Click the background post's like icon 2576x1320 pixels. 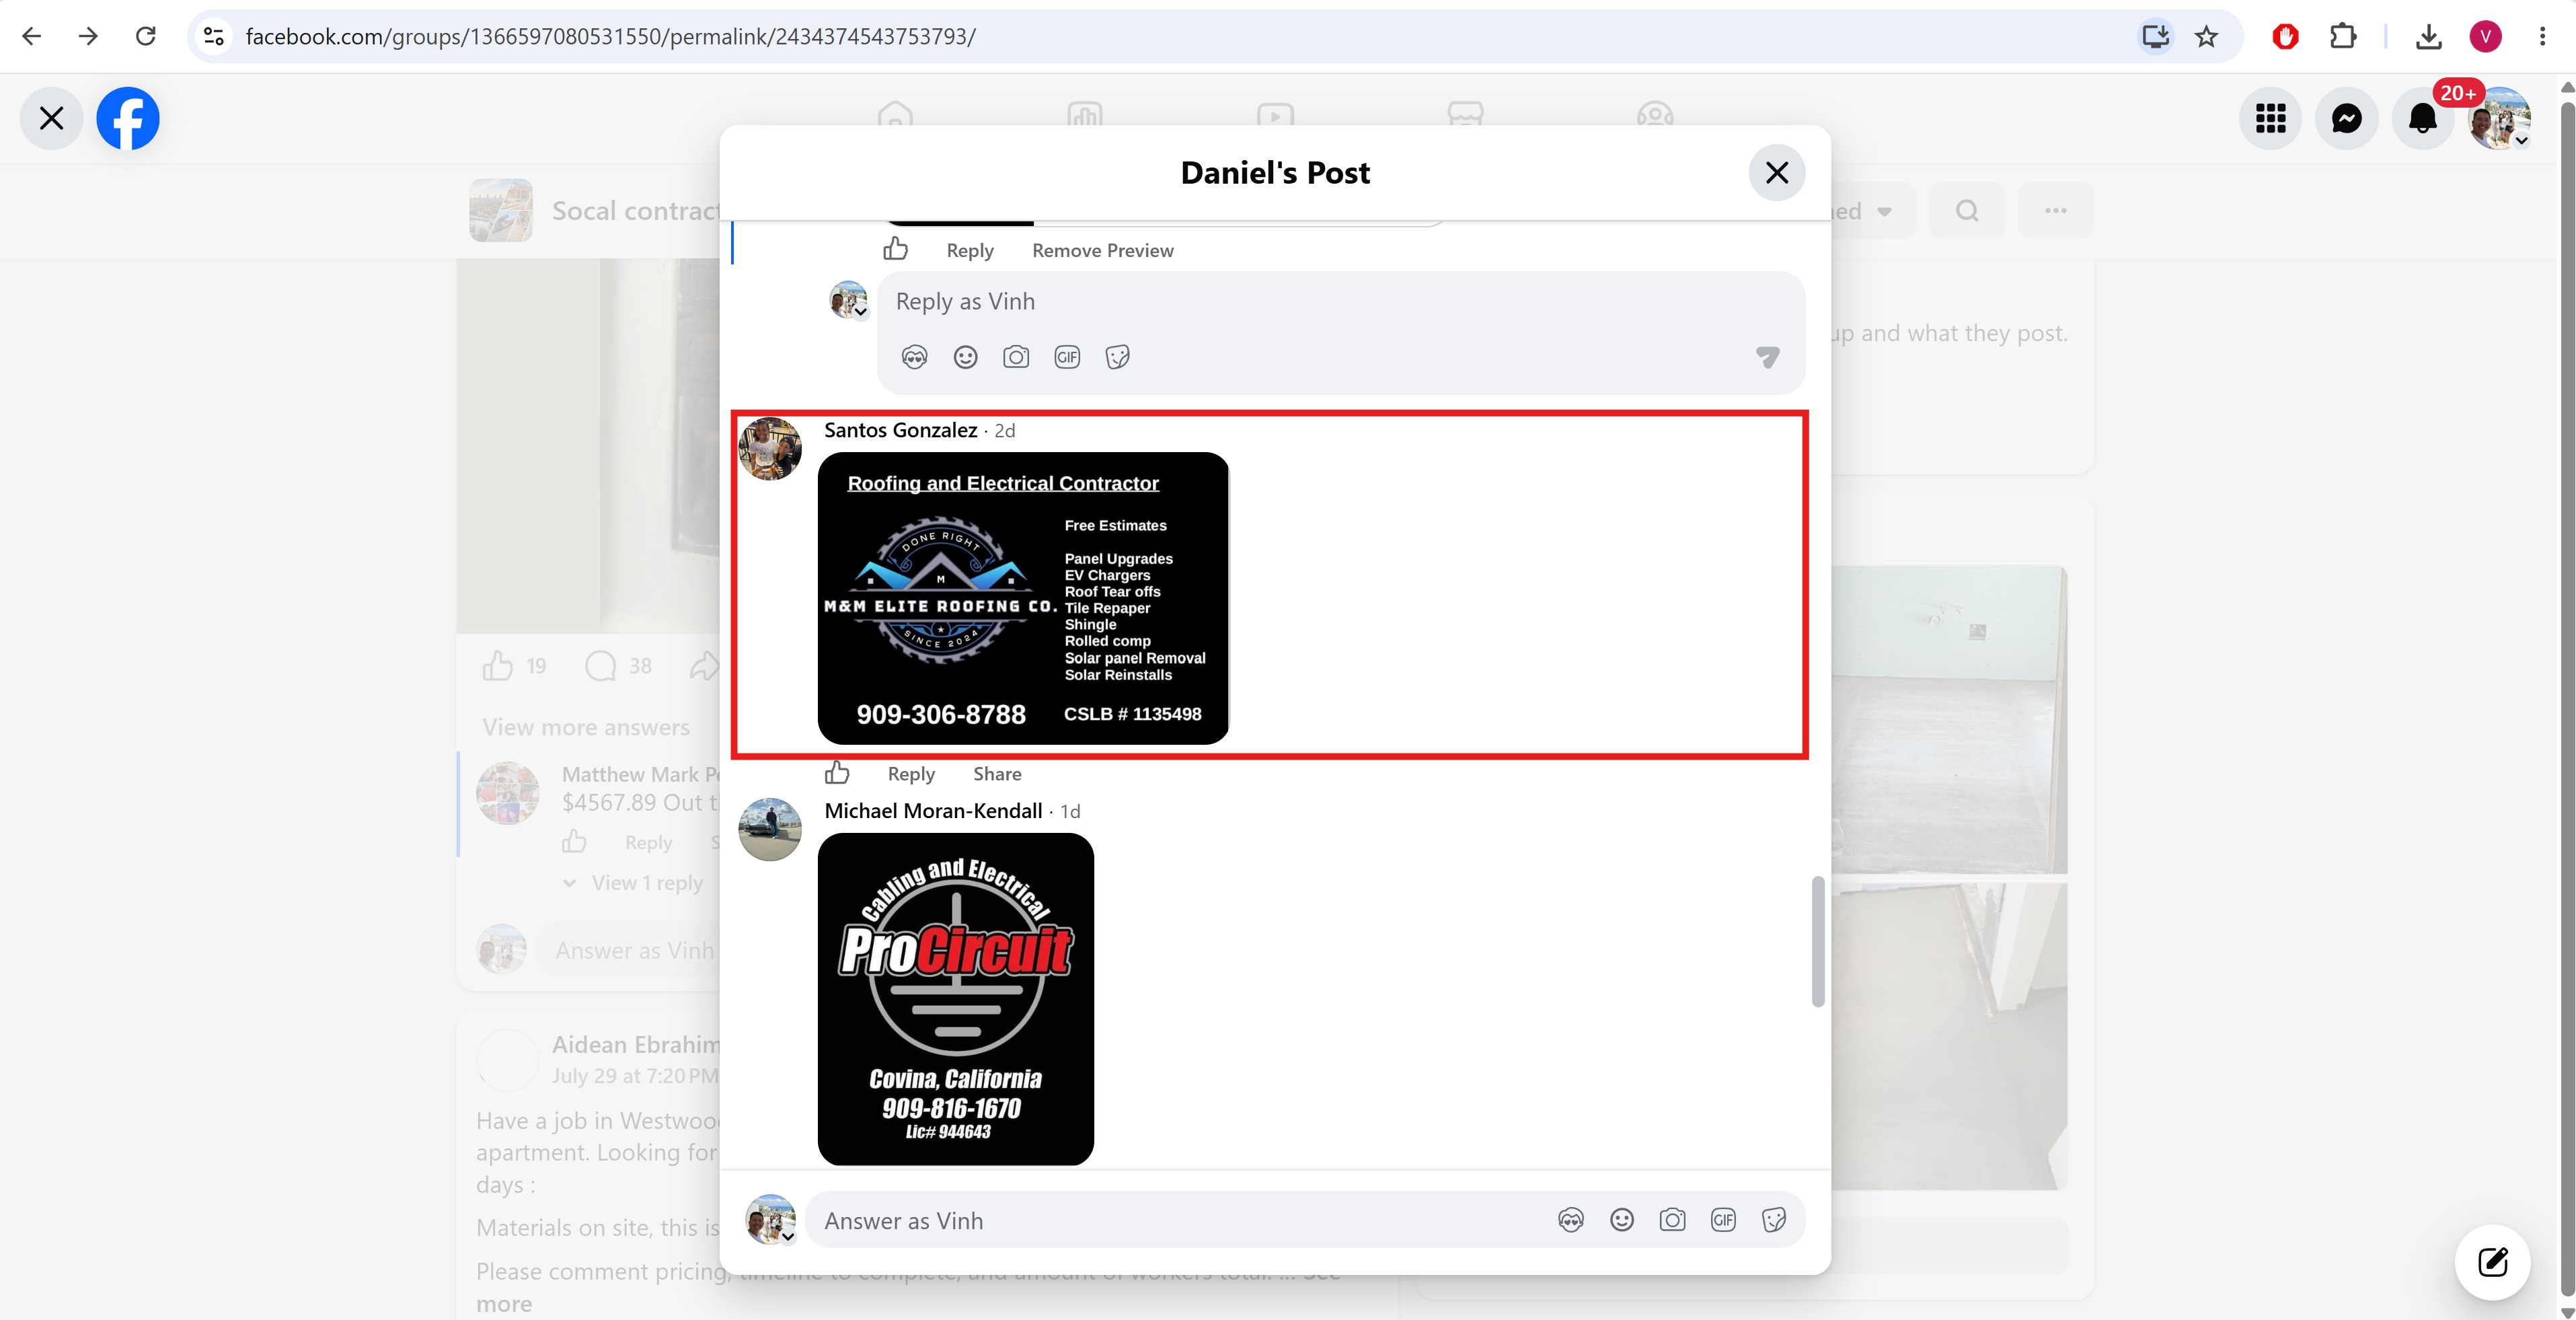(x=498, y=665)
